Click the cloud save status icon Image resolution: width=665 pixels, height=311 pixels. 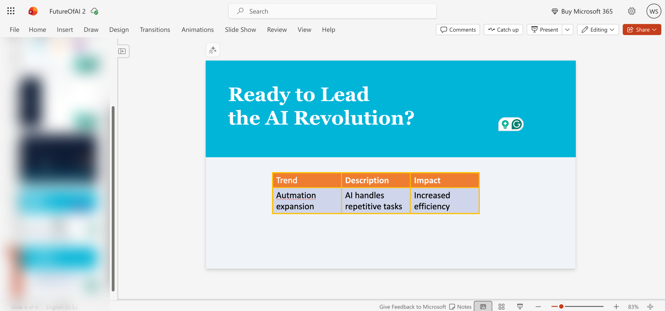[94, 11]
